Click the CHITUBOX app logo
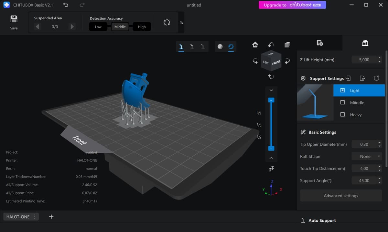 [6, 5]
